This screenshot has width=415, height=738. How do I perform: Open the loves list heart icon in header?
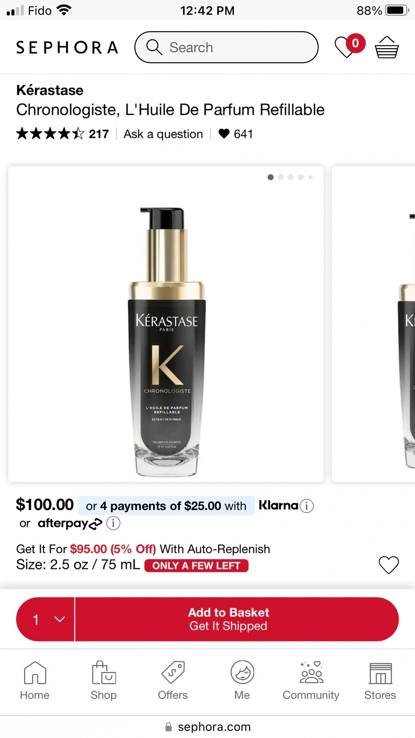[x=346, y=47]
